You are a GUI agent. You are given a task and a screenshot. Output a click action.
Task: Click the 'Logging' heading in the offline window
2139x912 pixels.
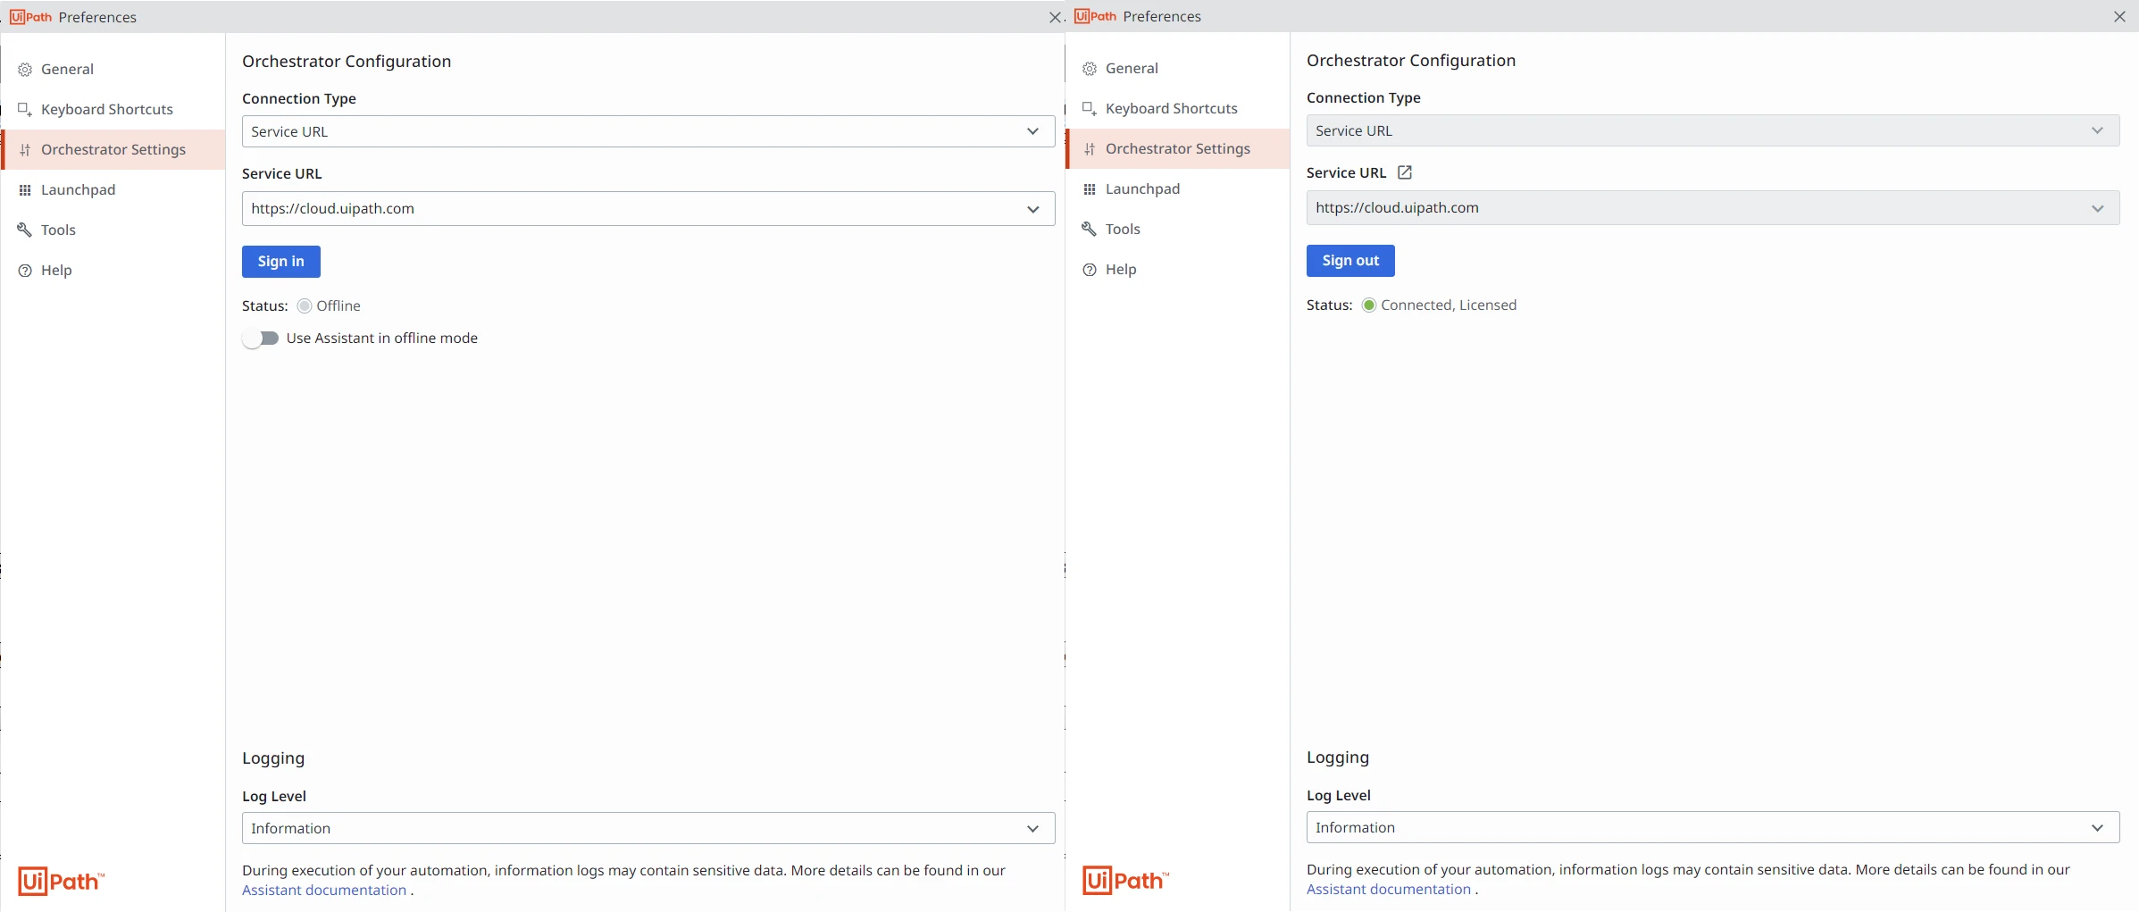tap(273, 758)
